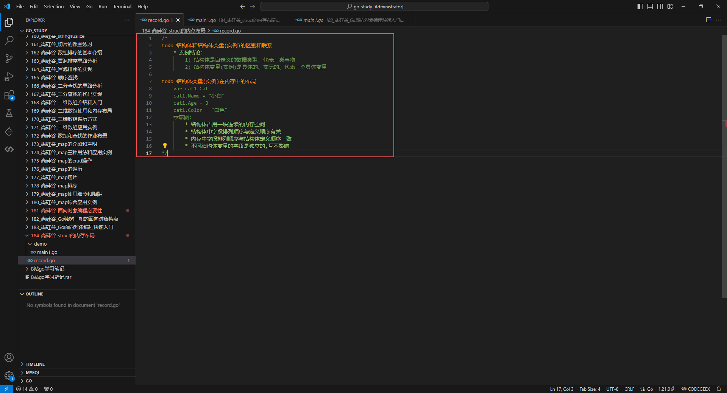This screenshot has height=393, width=727.
Task: Open the CODEGEEX status bar item
Action: (x=696, y=389)
